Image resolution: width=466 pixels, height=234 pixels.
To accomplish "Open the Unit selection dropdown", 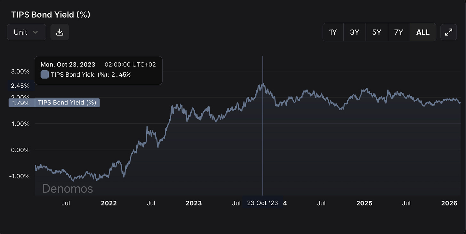I will click(27, 32).
